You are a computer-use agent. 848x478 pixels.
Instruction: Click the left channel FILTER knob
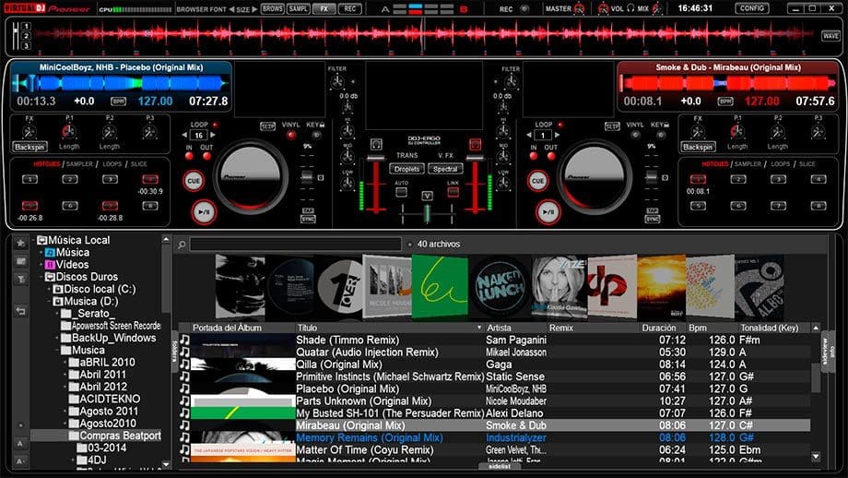337,82
